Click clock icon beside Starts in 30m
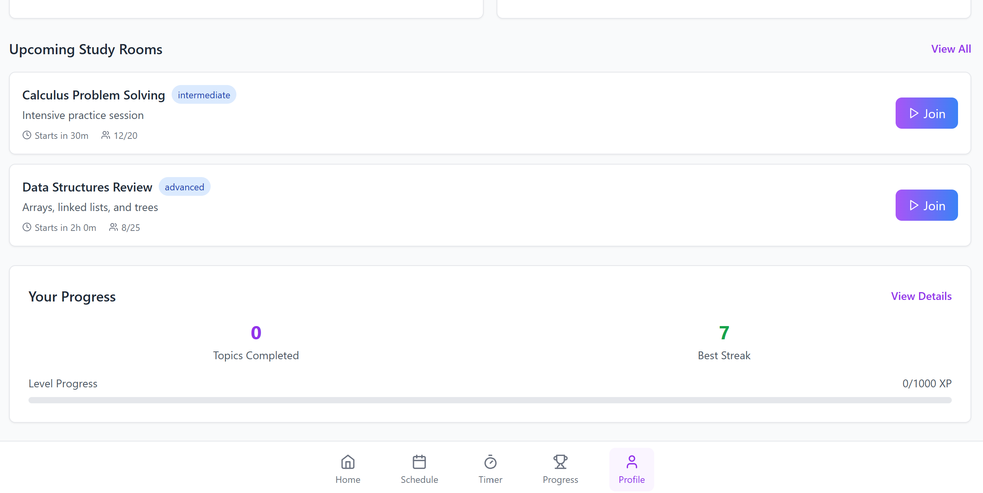The width and height of the screenshot is (983, 493). click(x=27, y=135)
